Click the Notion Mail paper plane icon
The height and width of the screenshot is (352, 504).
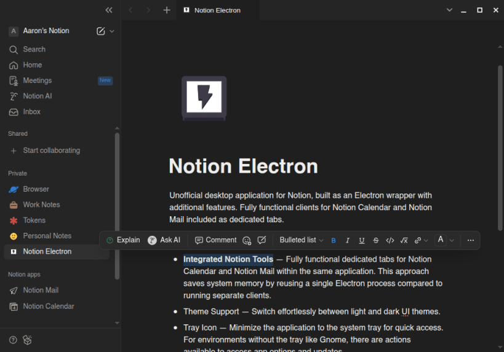click(x=14, y=291)
